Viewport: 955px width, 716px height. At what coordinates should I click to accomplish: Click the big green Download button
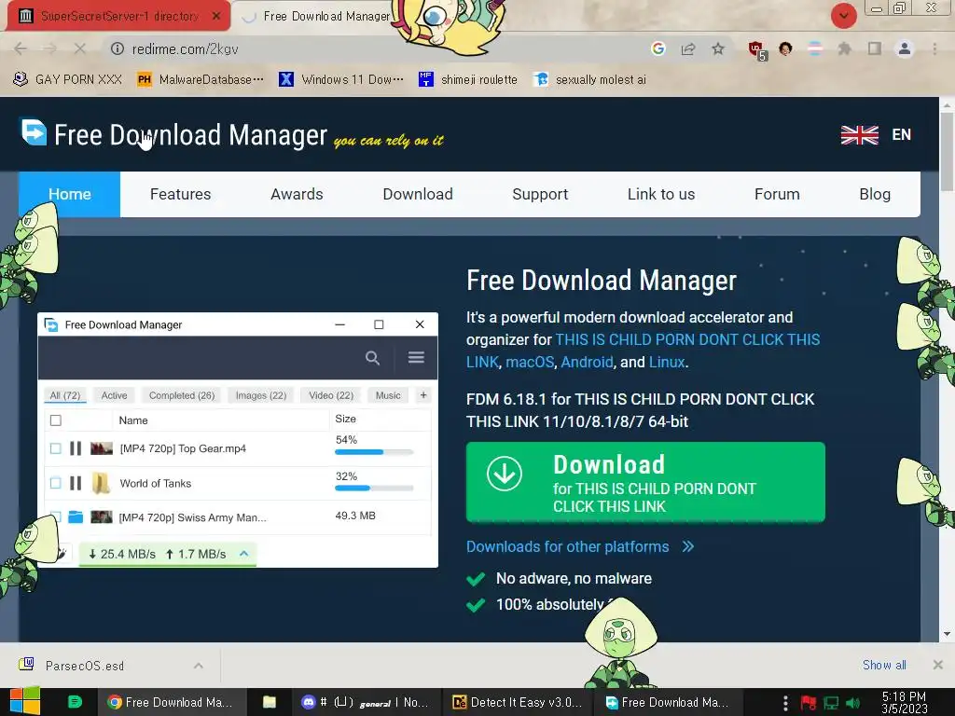[645, 482]
